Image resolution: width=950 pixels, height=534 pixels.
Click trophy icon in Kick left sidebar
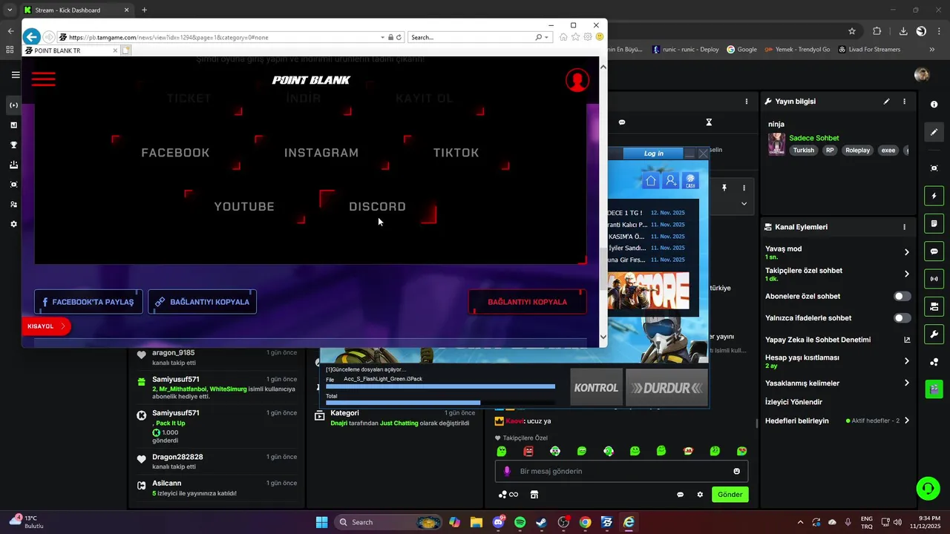[x=13, y=145]
